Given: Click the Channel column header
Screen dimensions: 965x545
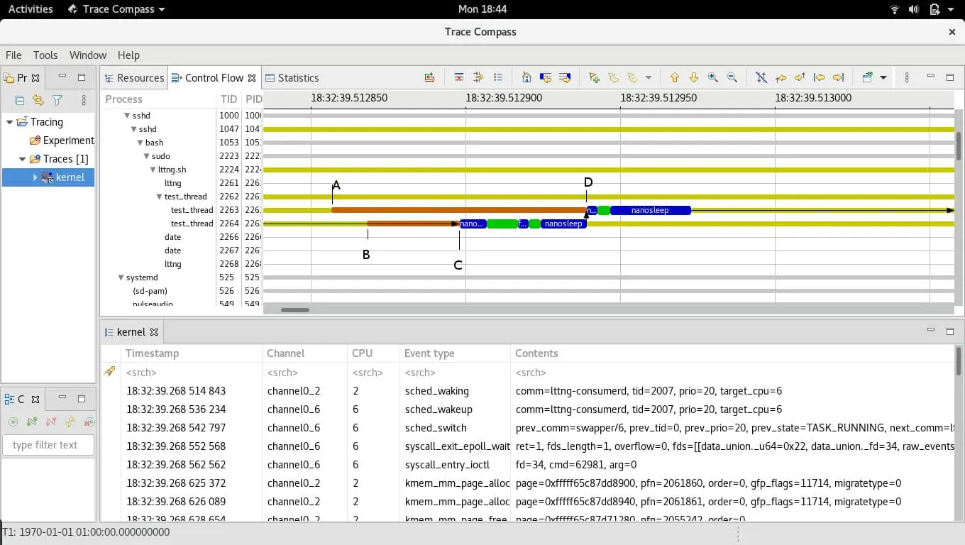Looking at the screenshot, I should [304, 353].
